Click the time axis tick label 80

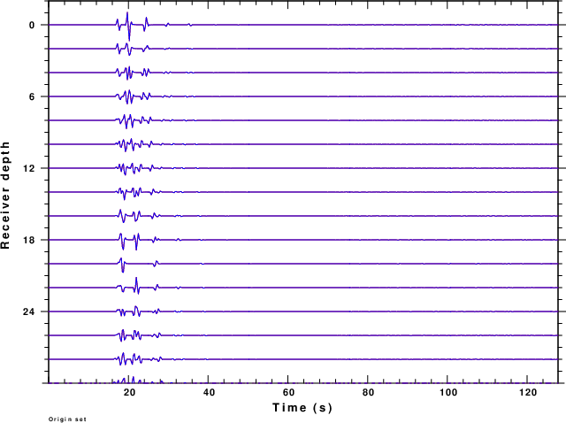(368, 393)
